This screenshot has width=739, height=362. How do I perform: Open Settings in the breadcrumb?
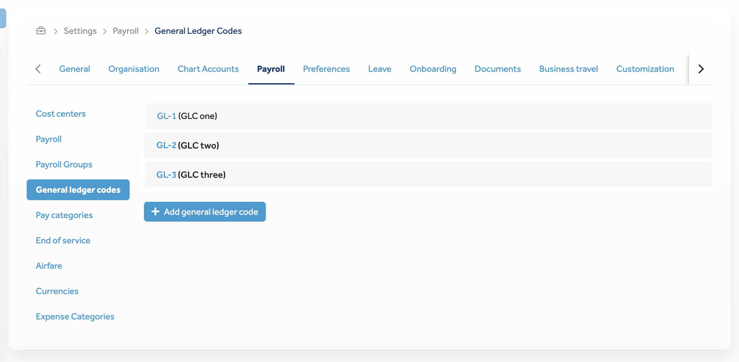click(80, 31)
